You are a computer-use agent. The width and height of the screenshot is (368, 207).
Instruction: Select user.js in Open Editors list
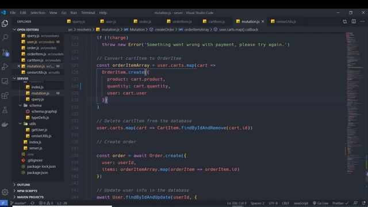pyautogui.click(x=32, y=42)
